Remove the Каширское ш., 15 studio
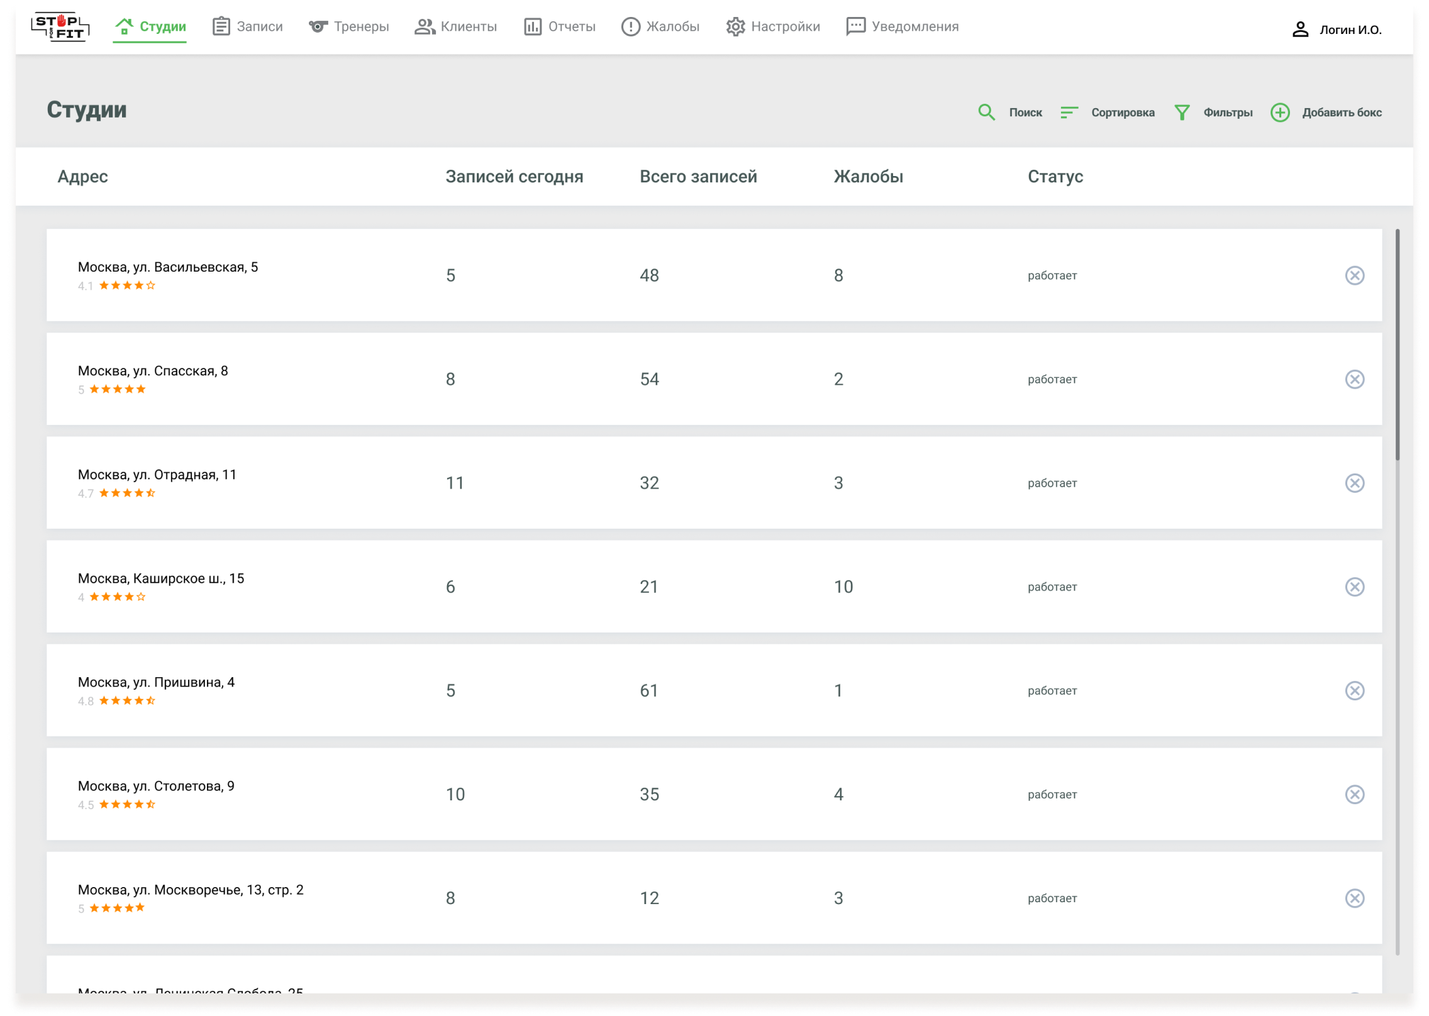 pos(1354,587)
